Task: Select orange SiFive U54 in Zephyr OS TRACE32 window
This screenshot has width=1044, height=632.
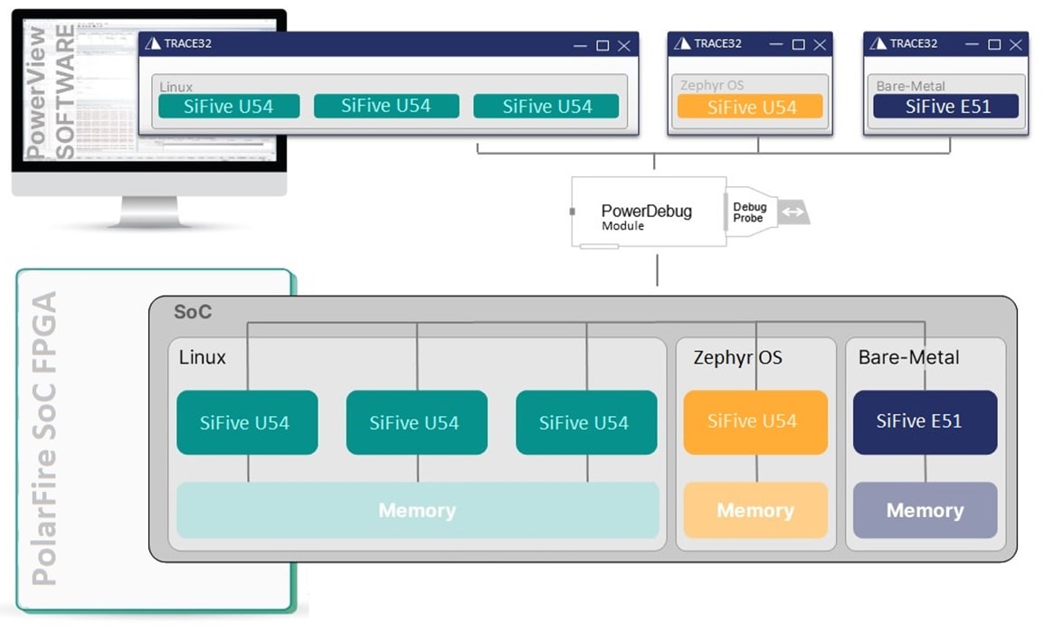Action: [750, 107]
